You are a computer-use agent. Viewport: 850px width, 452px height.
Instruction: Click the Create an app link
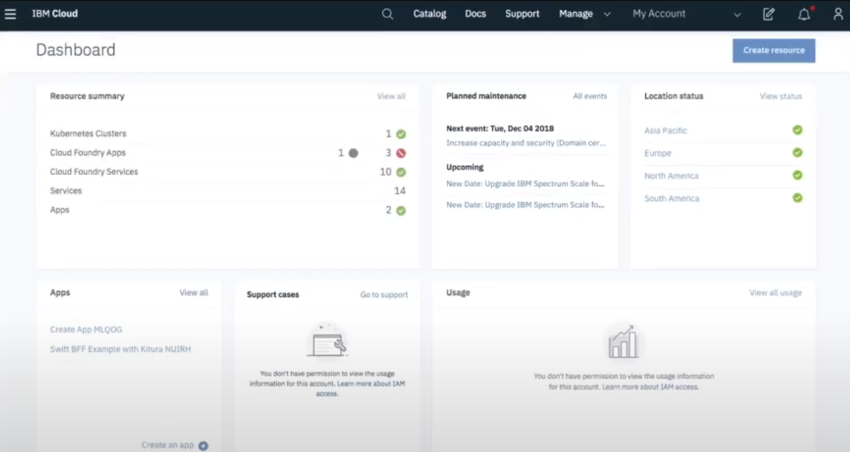tap(168, 445)
